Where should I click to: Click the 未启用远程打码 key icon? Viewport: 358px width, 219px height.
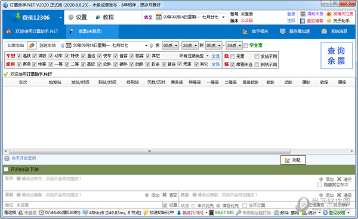click(x=239, y=212)
